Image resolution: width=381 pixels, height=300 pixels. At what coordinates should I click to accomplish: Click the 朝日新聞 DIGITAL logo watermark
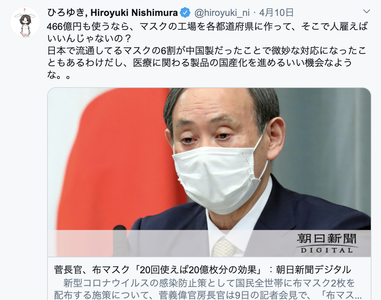pyautogui.click(x=327, y=243)
